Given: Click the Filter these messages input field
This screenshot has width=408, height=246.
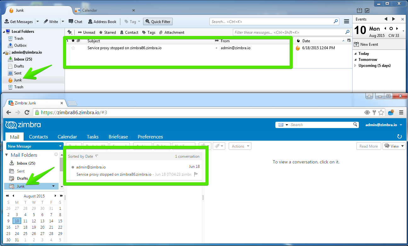Looking at the screenshot, I should [292, 32].
